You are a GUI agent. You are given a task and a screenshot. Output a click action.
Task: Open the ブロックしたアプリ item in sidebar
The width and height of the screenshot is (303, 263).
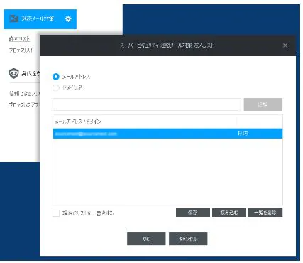point(24,104)
